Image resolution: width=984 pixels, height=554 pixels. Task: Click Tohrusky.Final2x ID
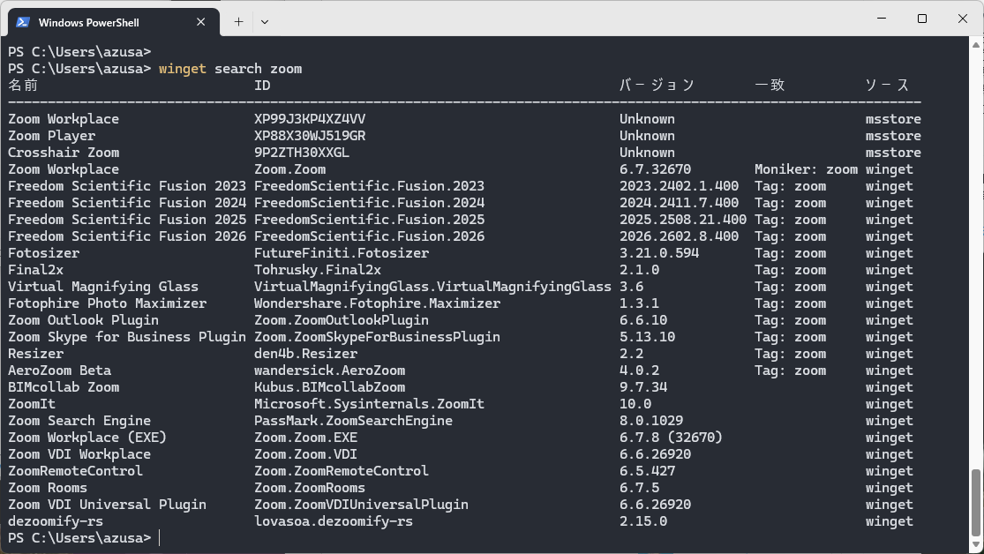(318, 270)
